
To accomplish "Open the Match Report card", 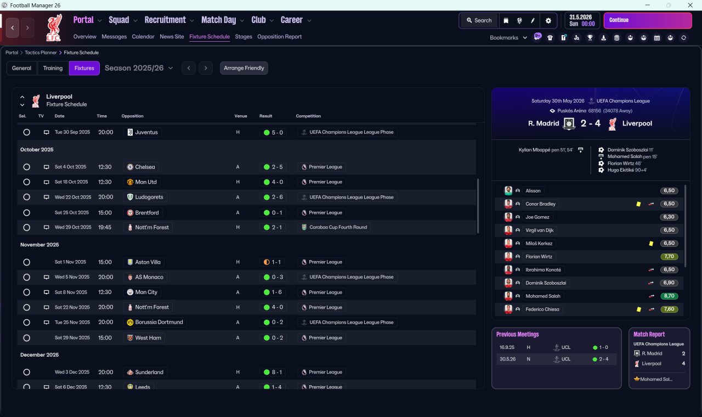I will pyautogui.click(x=659, y=358).
